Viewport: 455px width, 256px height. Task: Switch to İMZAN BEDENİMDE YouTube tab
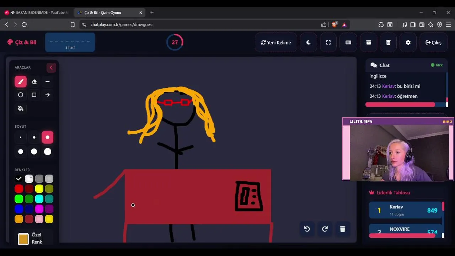click(37, 12)
